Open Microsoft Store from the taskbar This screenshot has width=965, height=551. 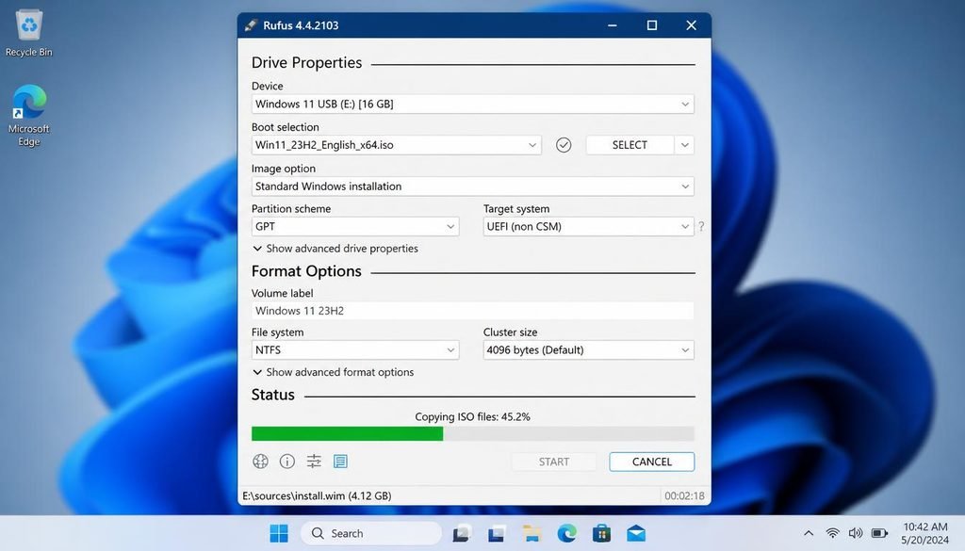[x=601, y=533]
